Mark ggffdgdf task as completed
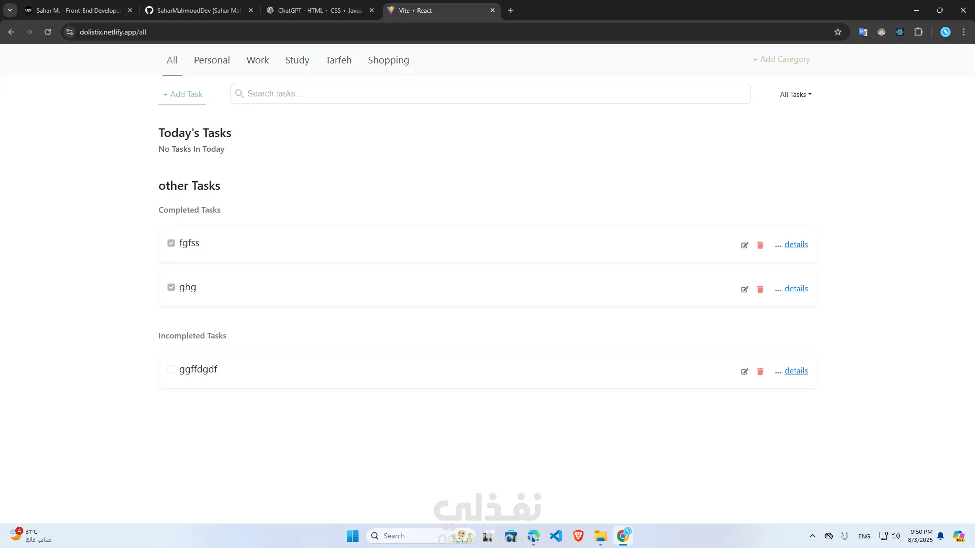 (171, 369)
